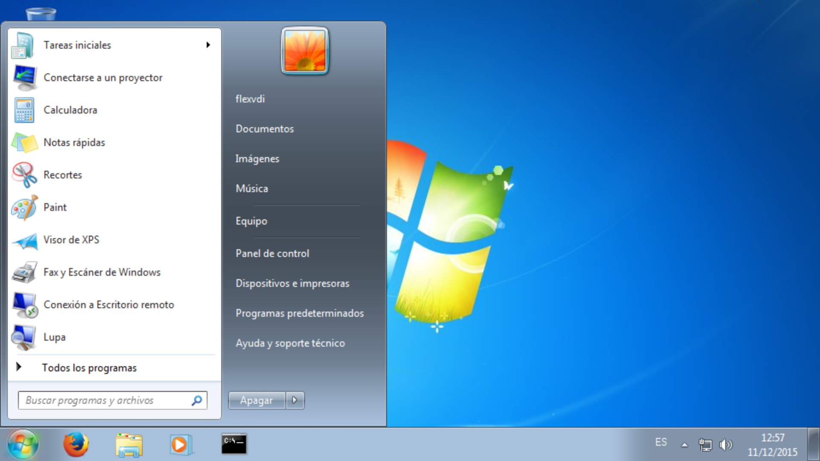The image size is (820, 461).
Task: Open Fax y Escáner de Windows icon
Action: pos(25,272)
